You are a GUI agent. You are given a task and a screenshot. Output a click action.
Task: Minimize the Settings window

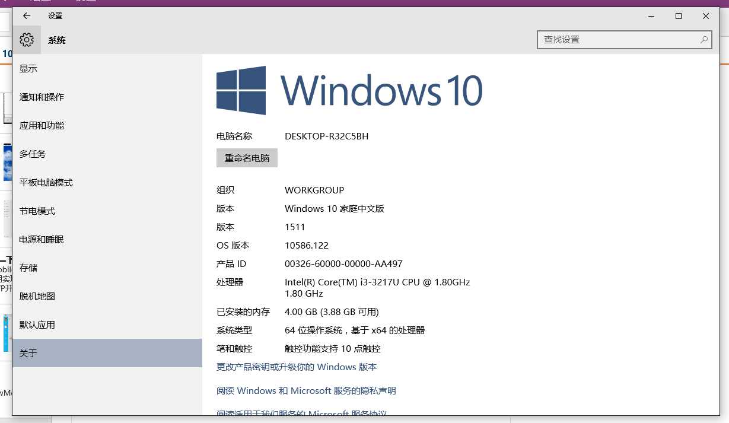click(x=651, y=16)
